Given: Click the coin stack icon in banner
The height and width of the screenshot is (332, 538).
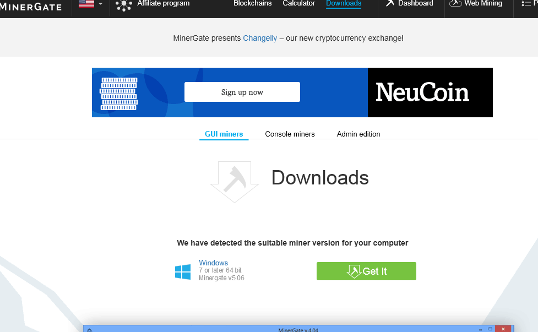Looking at the screenshot, I should (x=119, y=94).
